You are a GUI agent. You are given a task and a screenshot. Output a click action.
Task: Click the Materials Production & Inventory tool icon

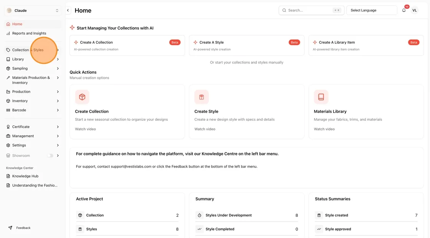(x=8, y=78)
